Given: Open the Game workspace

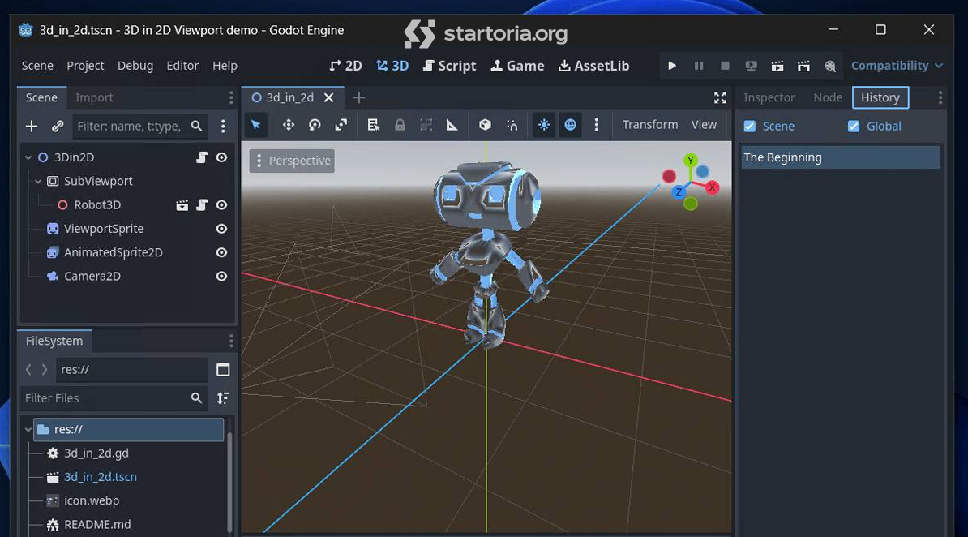Looking at the screenshot, I should 517,66.
